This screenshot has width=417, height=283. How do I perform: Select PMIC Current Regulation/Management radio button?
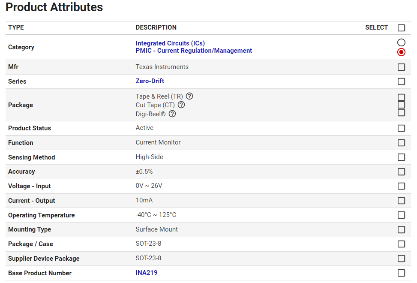click(401, 52)
